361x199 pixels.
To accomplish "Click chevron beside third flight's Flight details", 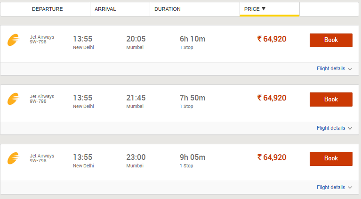I will click(350, 188).
